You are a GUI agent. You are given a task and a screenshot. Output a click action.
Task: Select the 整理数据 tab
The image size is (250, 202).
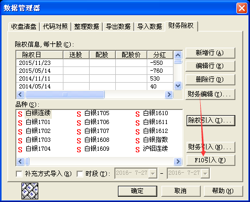[x=86, y=27]
